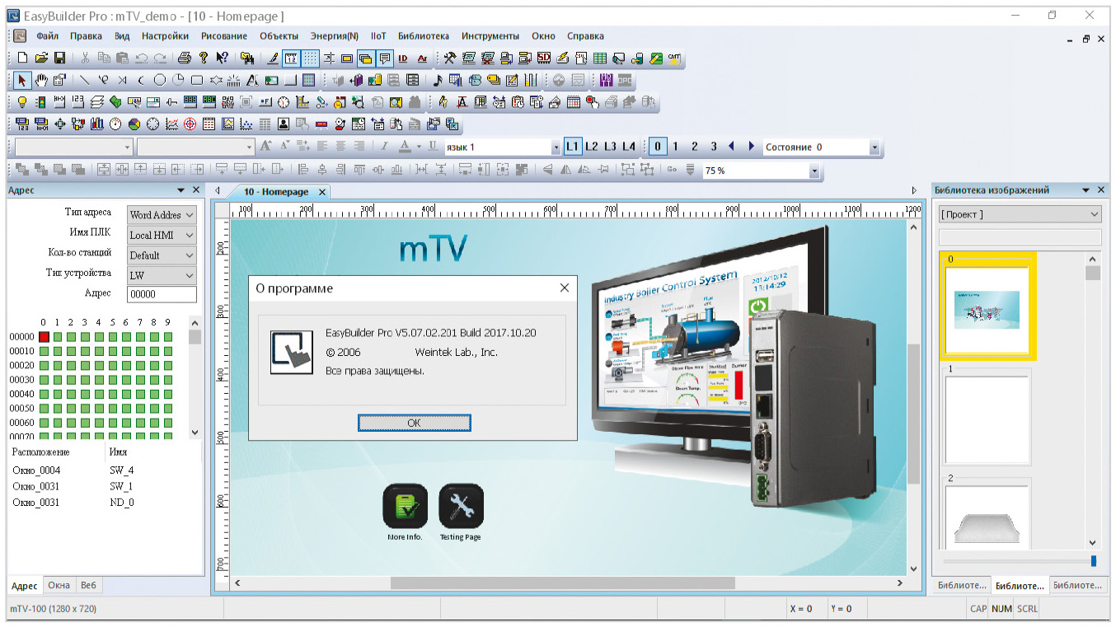Go to previous state with left arrow

click(x=731, y=147)
